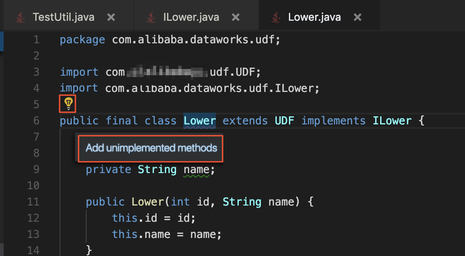This screenshot has width=465, height=256.
Task: Close the ILower.java tab
Action: tap(236, 18)
